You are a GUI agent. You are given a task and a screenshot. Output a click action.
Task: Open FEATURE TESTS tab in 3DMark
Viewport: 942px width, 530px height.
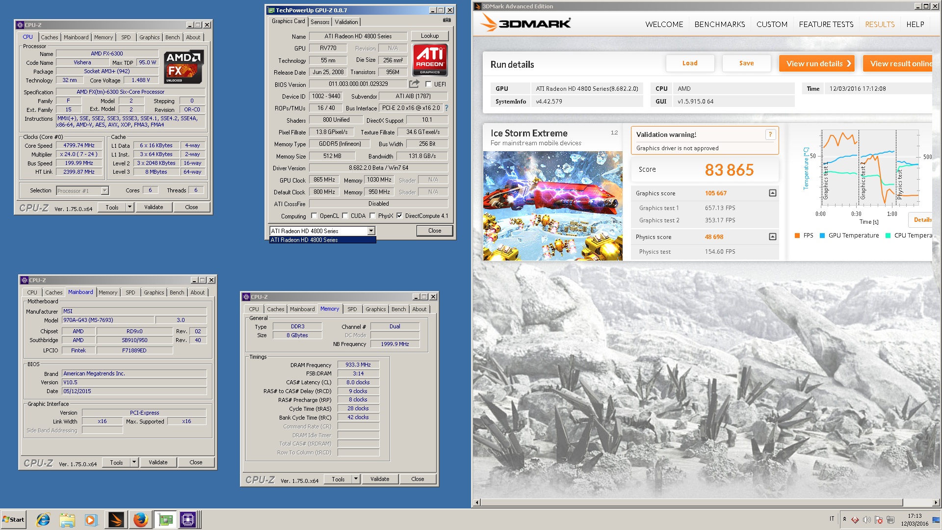pyautogui.click(x=826, y=24)
